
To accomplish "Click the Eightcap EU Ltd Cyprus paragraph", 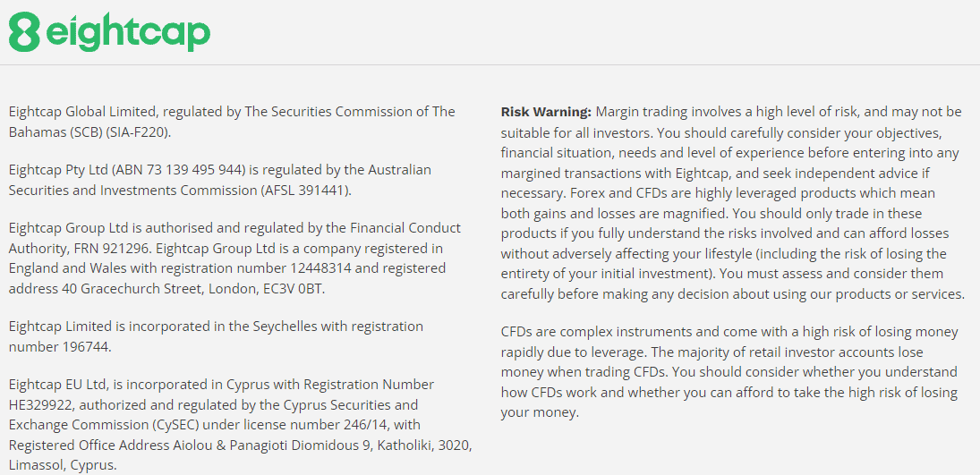I will [240, 424].
